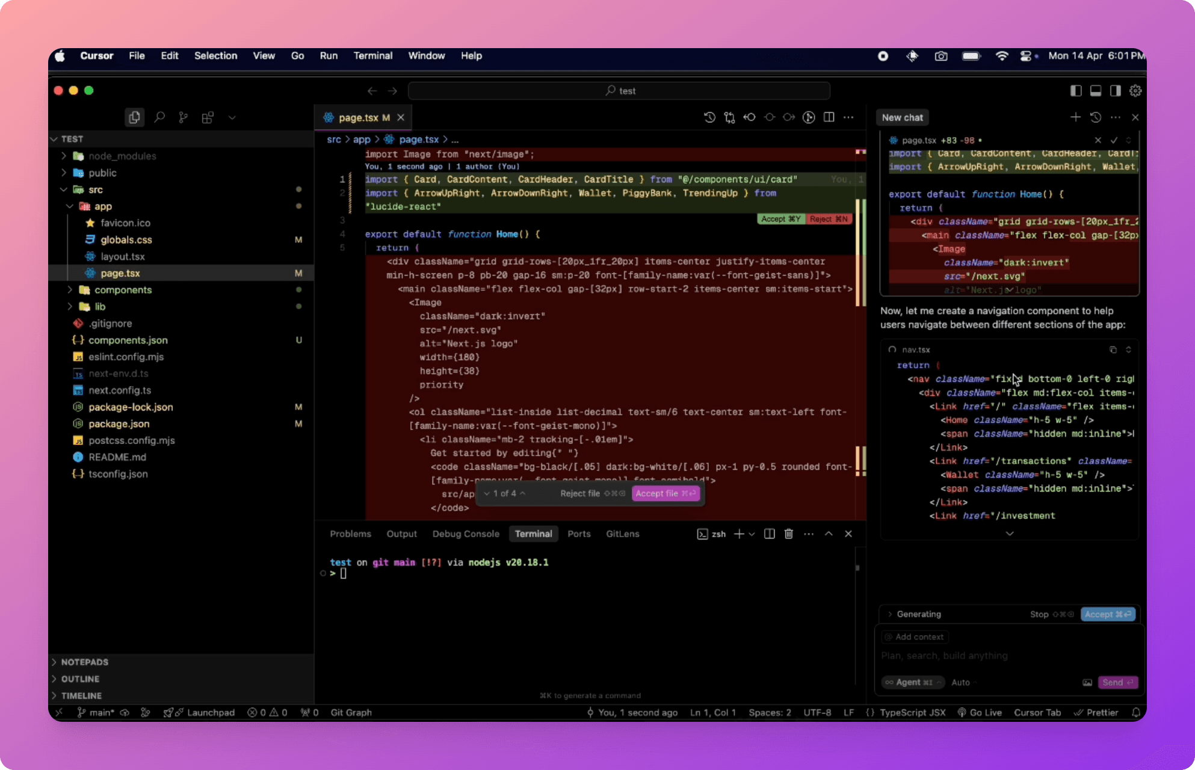Accept all changes in chat panel

coord(1108,614)
